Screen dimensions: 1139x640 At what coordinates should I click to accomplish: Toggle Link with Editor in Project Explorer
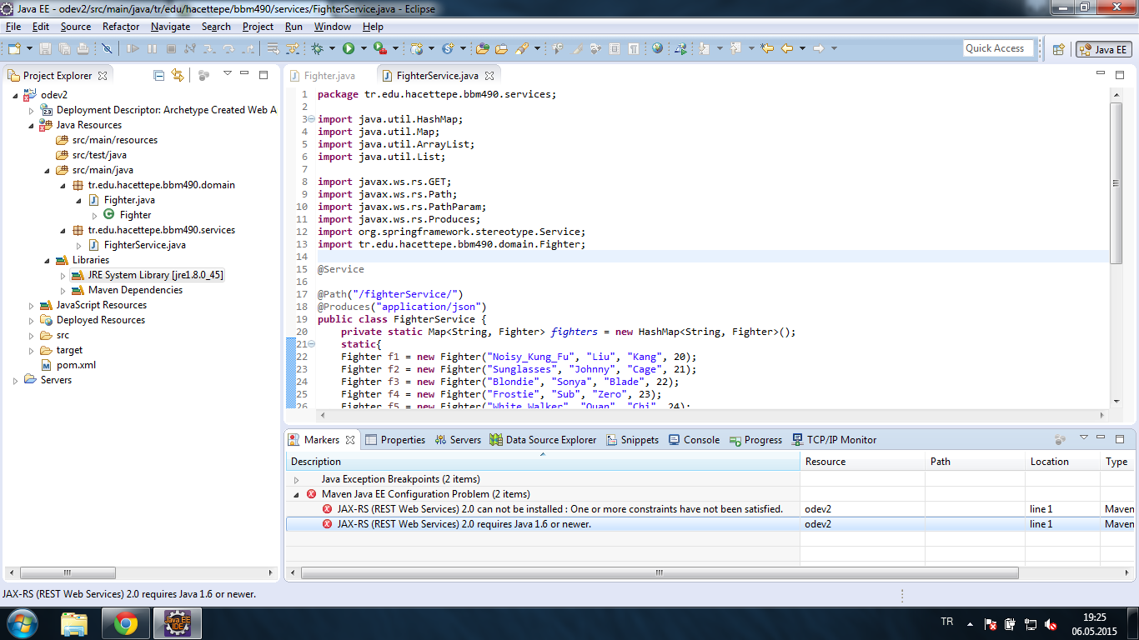coord(178,75)
